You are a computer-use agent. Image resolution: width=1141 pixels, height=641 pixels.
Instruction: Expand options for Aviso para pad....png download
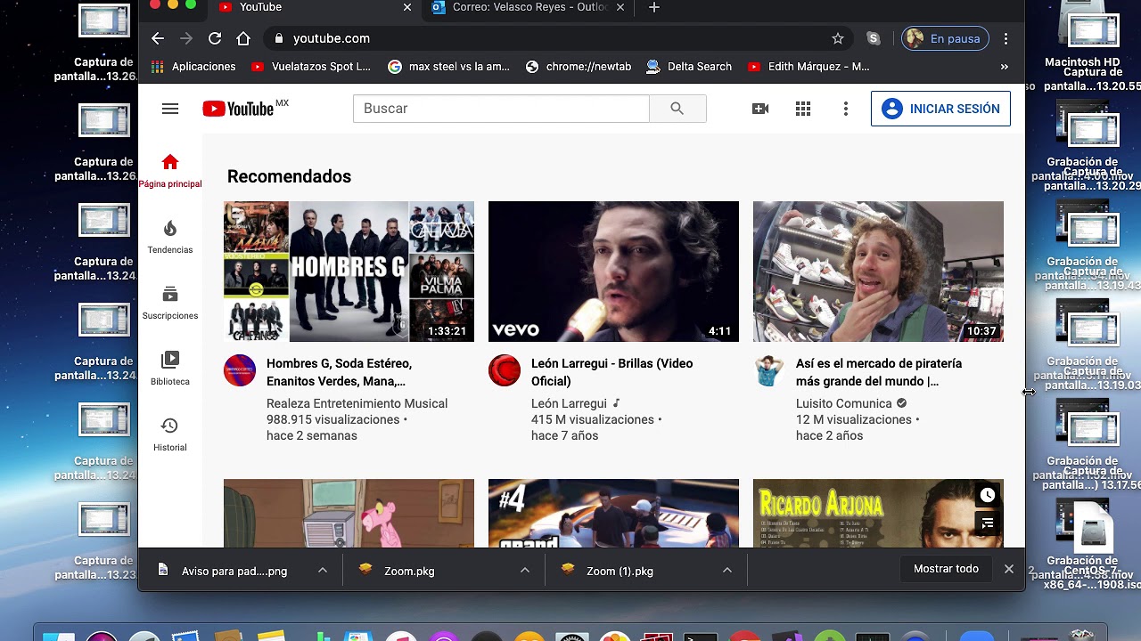click(x=323, y=571)
